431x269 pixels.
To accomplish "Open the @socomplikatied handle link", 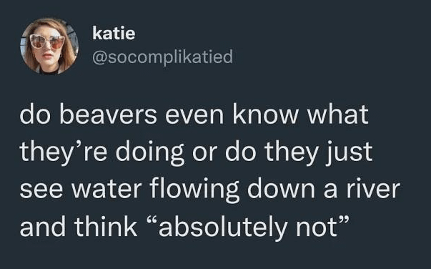I will [x=163, y=57].
